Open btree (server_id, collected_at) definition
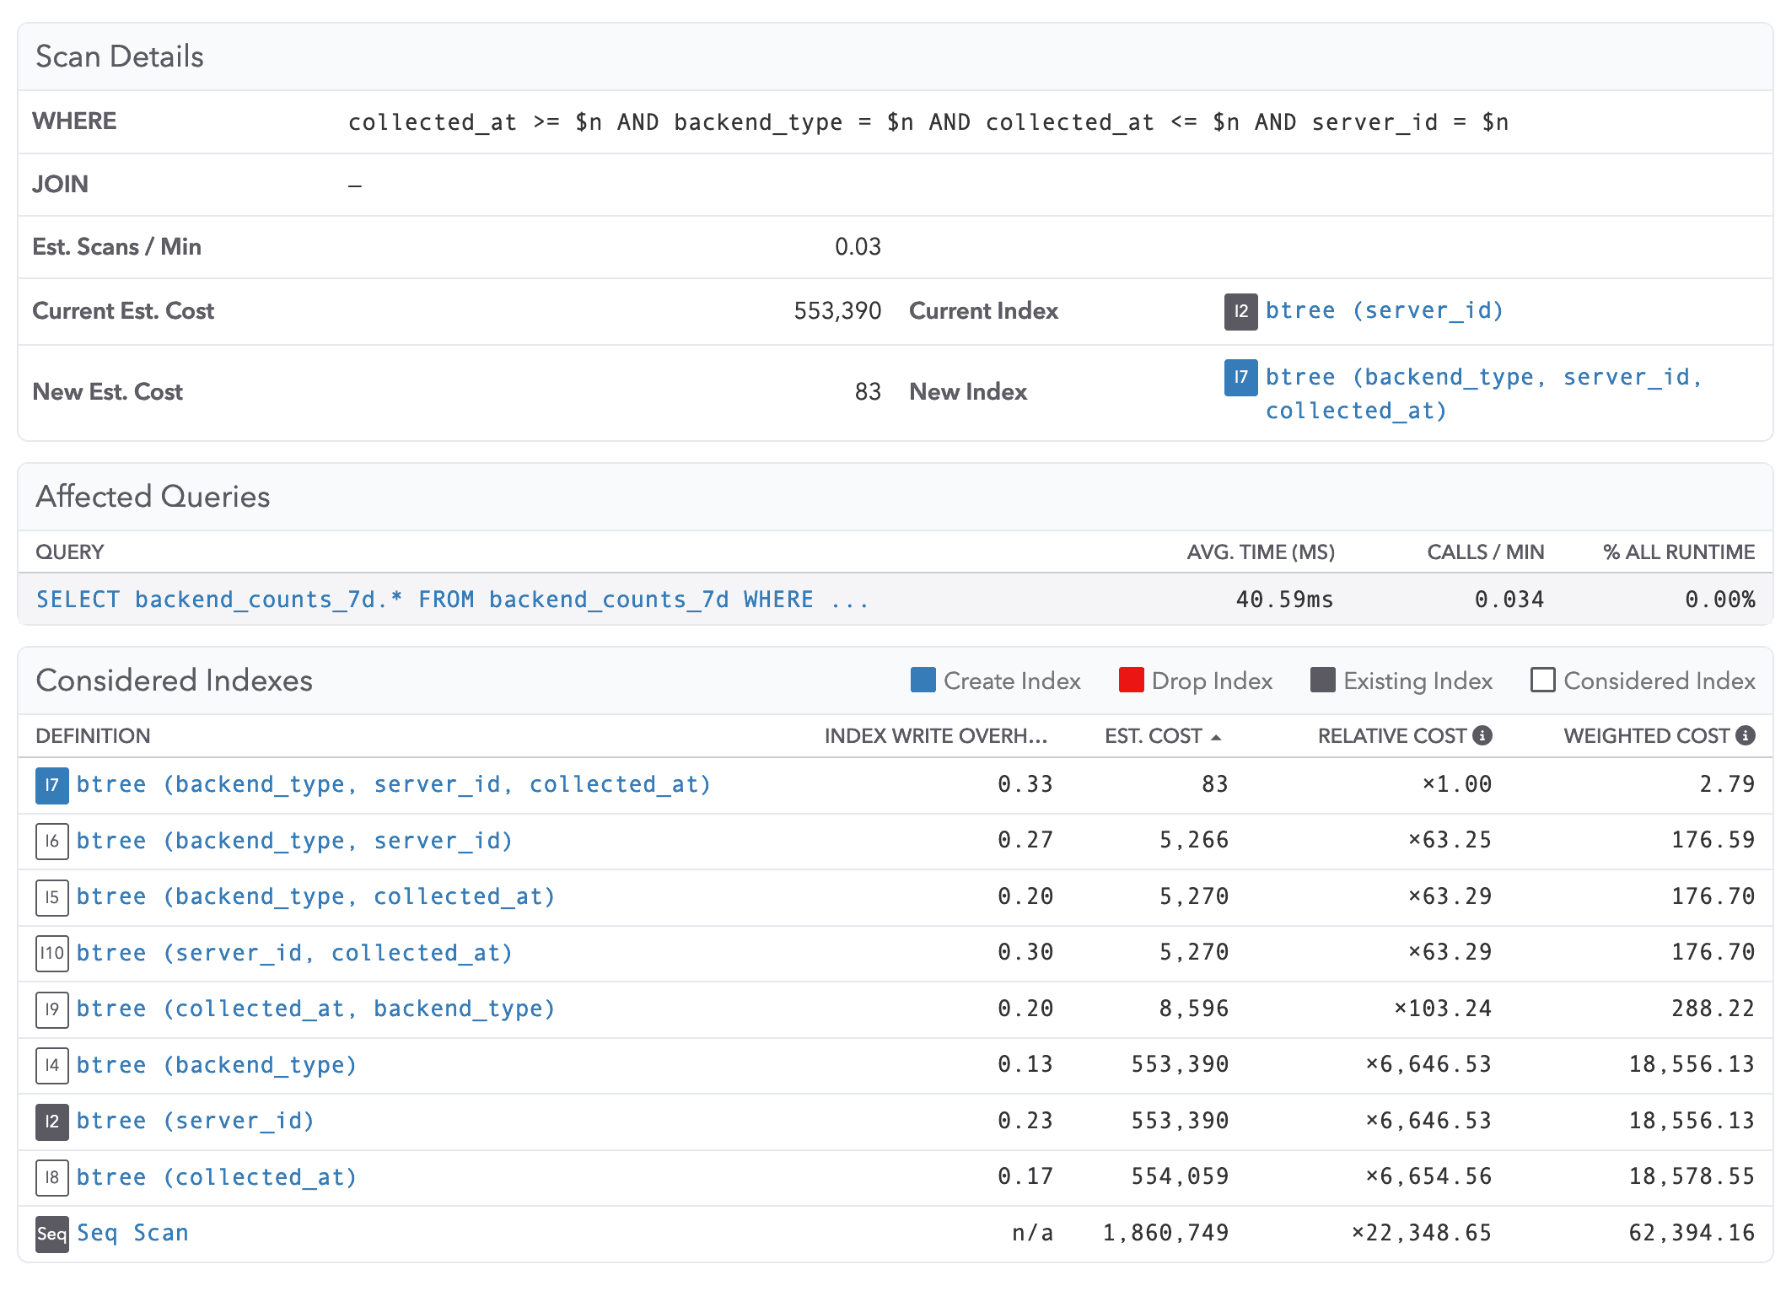Screen dimensions: 1786x1302 pos(294,953)
